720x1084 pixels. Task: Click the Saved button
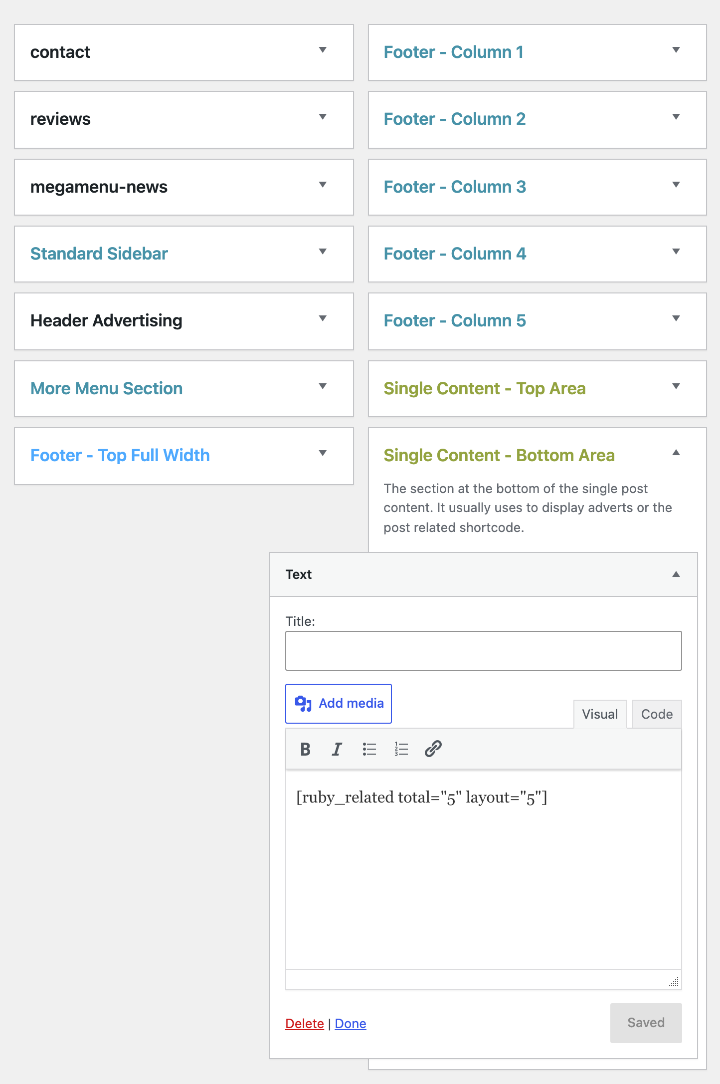pos(646,1023)
